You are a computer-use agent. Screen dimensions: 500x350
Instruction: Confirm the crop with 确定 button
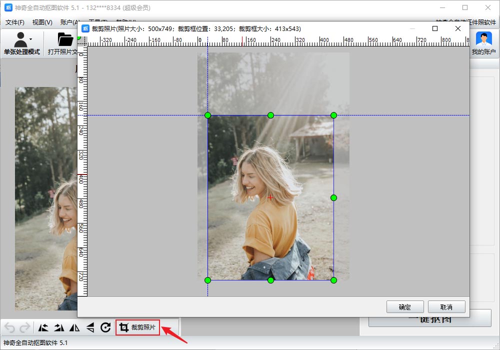(405, 307)
